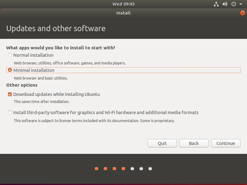Click the second orange progress dot
247x185 pixels.
(x=106, y=169)
